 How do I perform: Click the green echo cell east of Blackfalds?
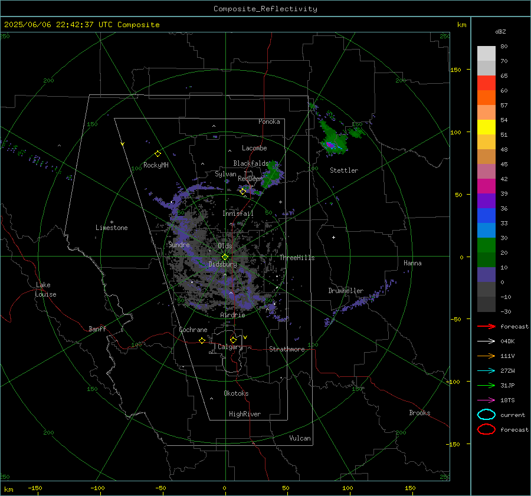click(x=272, y=173)
